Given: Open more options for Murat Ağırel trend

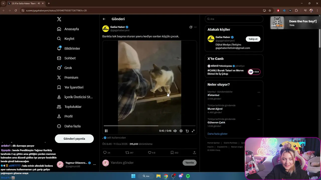Looking at the screenshot, I should [x=259, y=106].
